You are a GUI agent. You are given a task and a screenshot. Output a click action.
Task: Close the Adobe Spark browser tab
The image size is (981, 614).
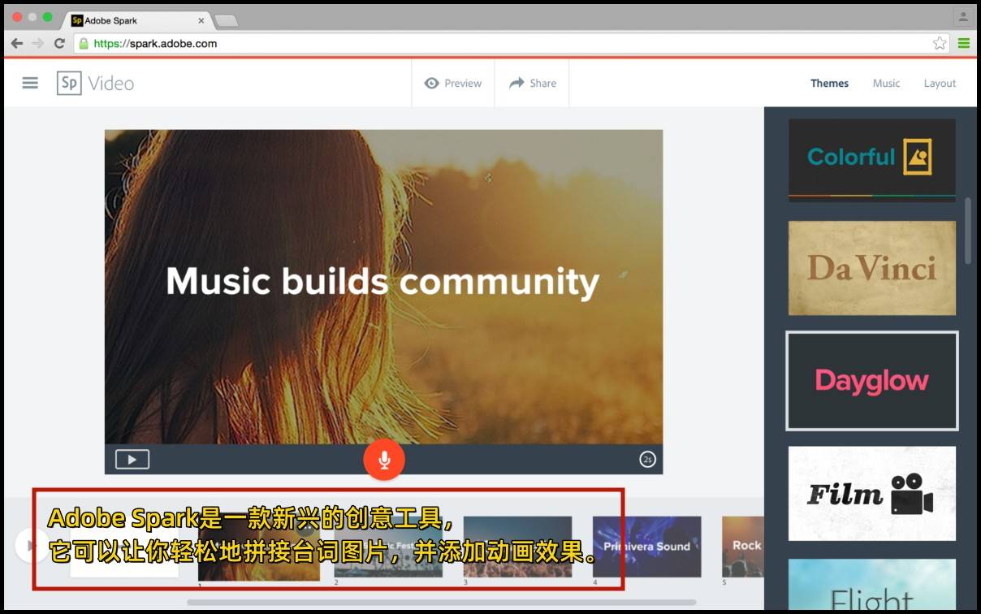pos(201,20)
